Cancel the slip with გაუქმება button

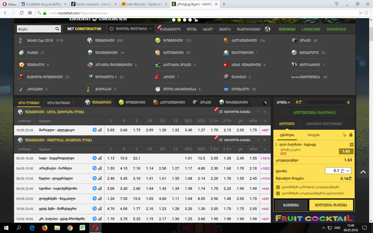[x=291, y=205]
